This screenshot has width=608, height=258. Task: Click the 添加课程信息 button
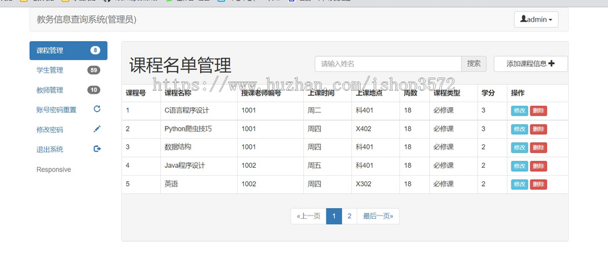(530, 64)
